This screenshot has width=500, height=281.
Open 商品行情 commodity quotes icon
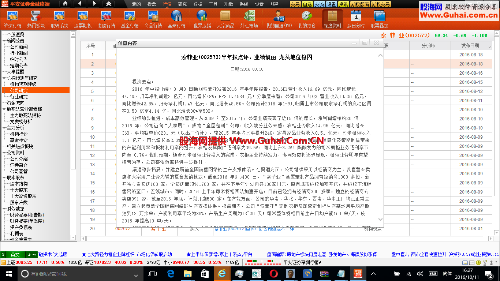click(153, 19)
